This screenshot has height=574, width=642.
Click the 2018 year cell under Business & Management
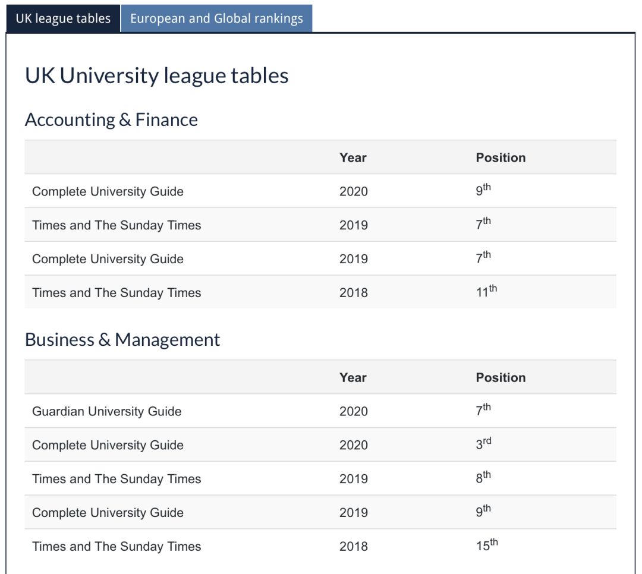354,547
